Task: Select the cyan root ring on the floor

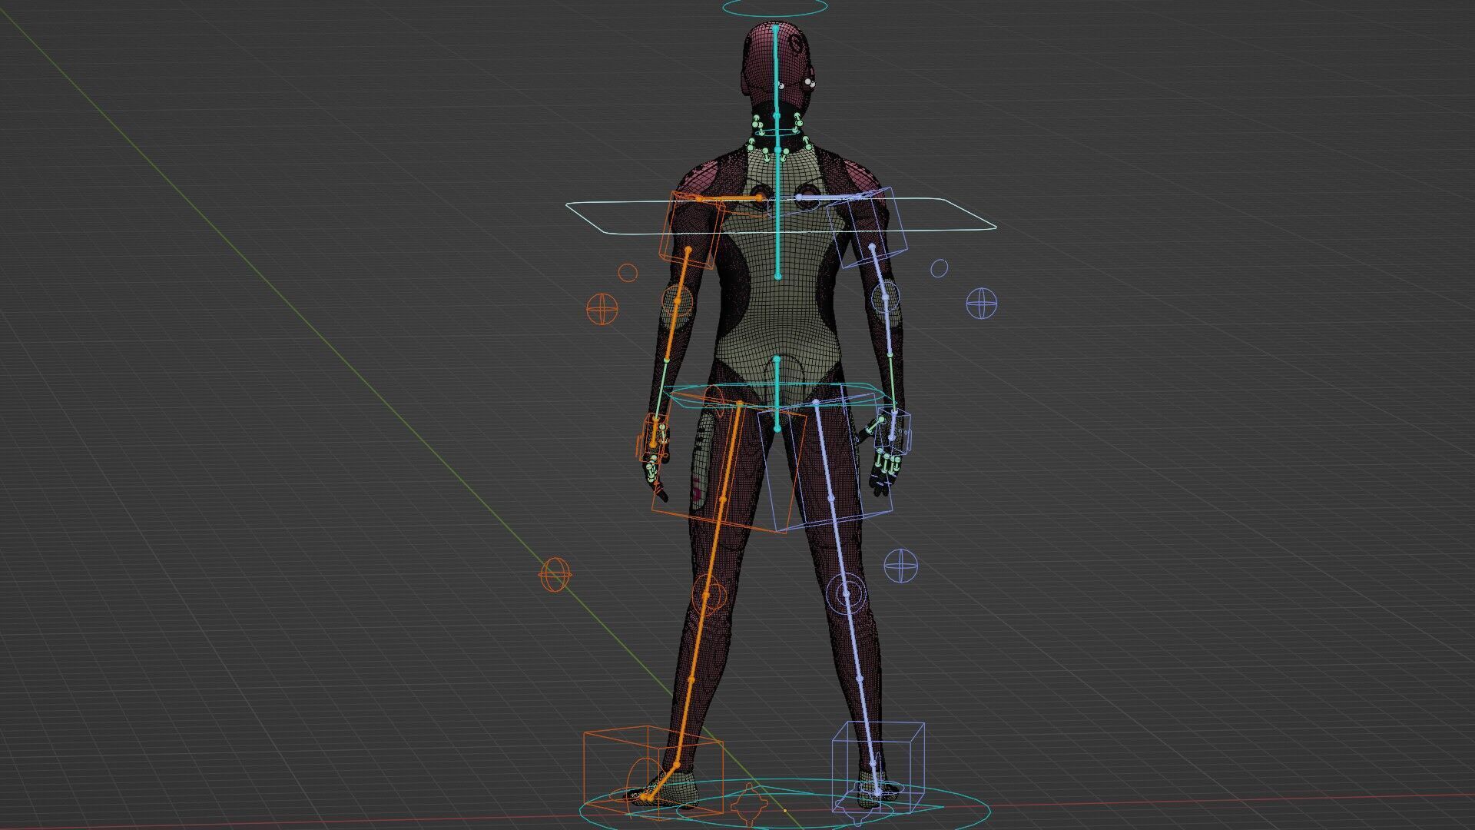Action: (784, 805)
